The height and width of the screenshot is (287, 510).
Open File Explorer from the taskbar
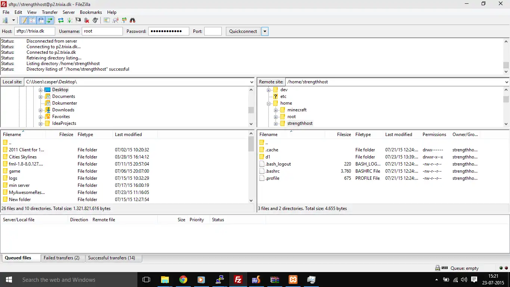[x=165, y=280]
